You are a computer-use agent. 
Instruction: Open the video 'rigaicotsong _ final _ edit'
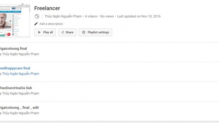(x=19, y=108)
